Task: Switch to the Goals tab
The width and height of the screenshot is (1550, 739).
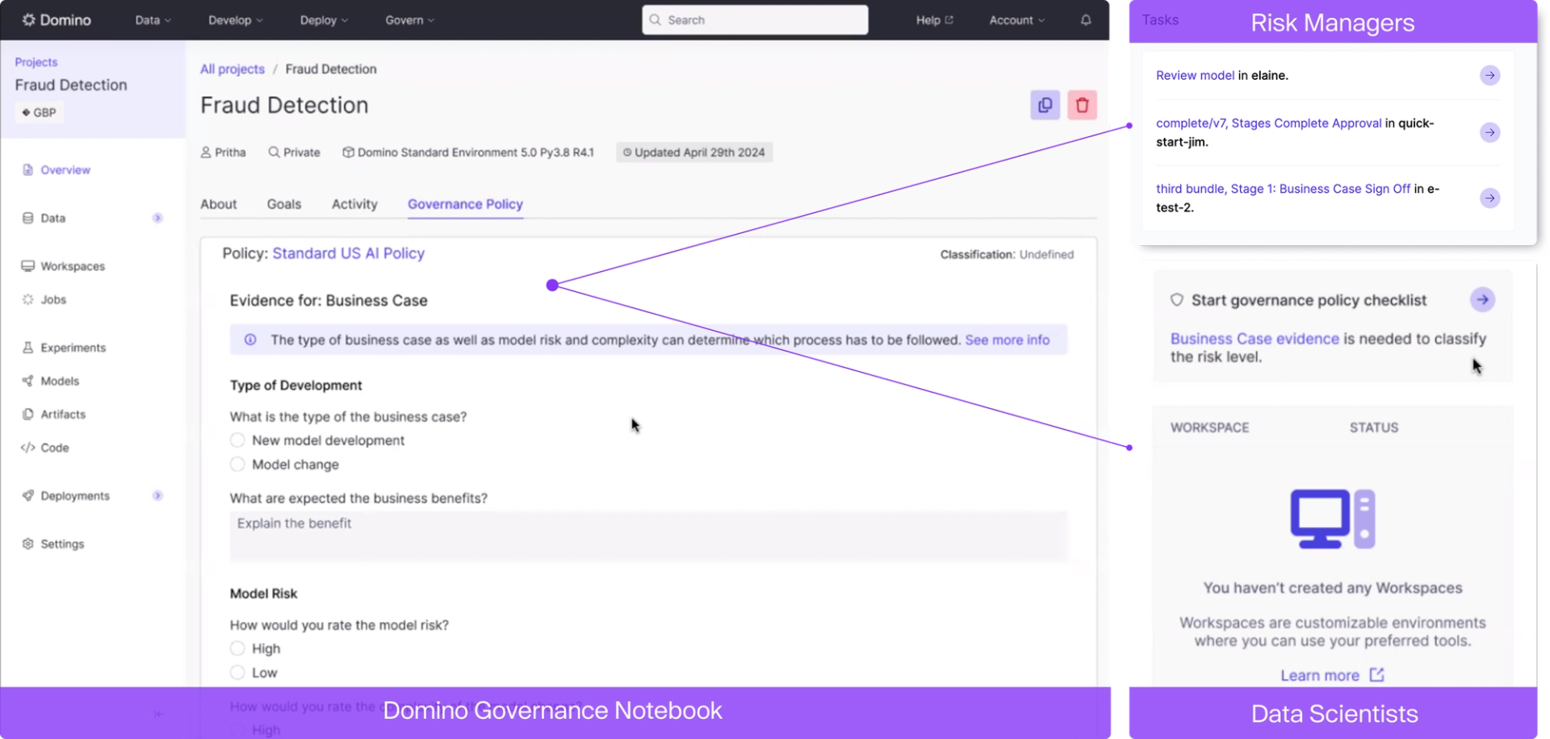Action: [284, 204]
